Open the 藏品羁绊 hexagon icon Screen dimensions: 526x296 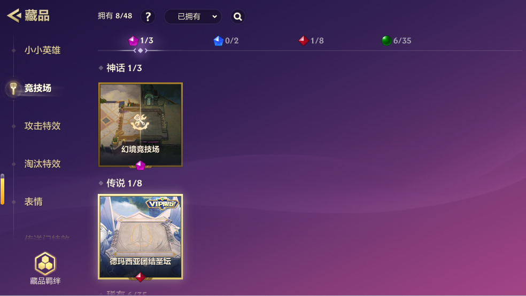[x=45, y=263]
